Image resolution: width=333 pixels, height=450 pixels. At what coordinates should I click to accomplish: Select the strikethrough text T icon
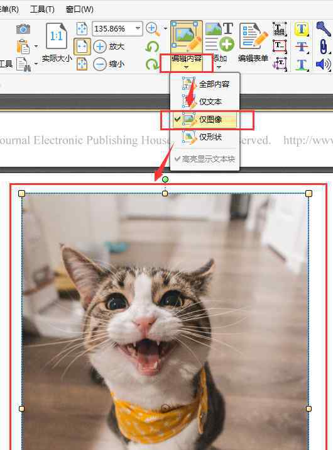point(302,47)
